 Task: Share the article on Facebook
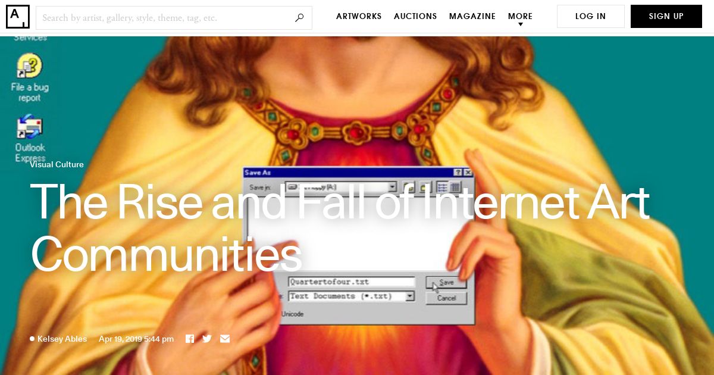click(190, 339)
